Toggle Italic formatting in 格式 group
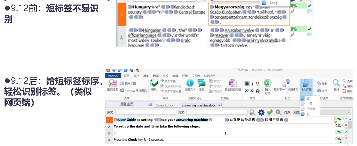The width and height of the screenshot is (357, 146). 252,84
